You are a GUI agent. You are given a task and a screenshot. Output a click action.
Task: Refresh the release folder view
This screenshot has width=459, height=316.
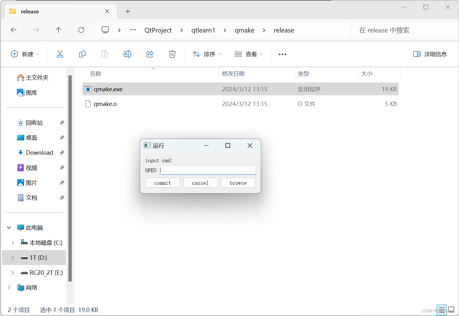click(x=81, y=30)
